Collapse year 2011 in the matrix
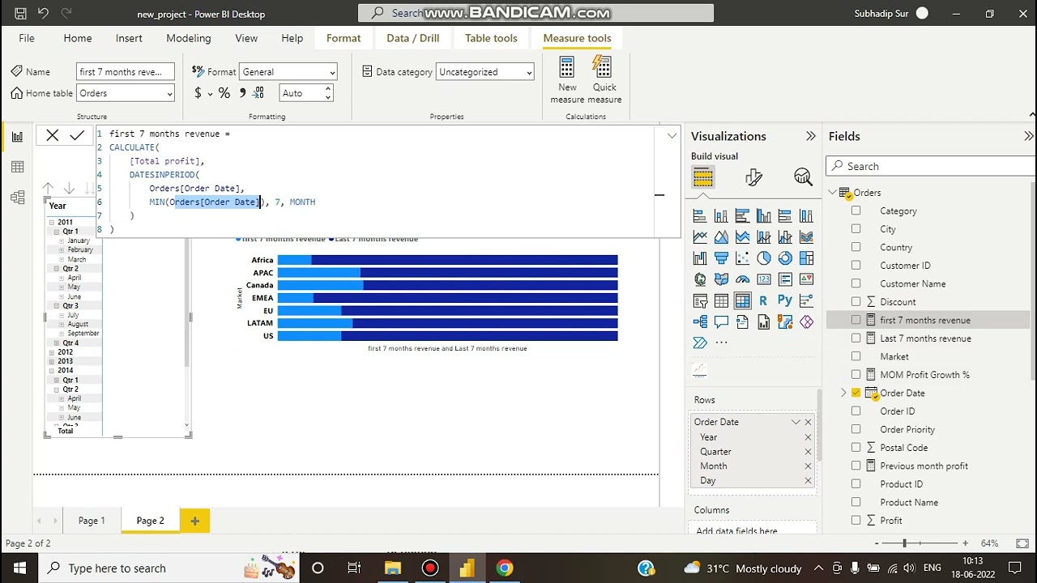Image resolution: width=1037 pixels, height=583 pixels. pyautogui.click(x=52, y=223)
